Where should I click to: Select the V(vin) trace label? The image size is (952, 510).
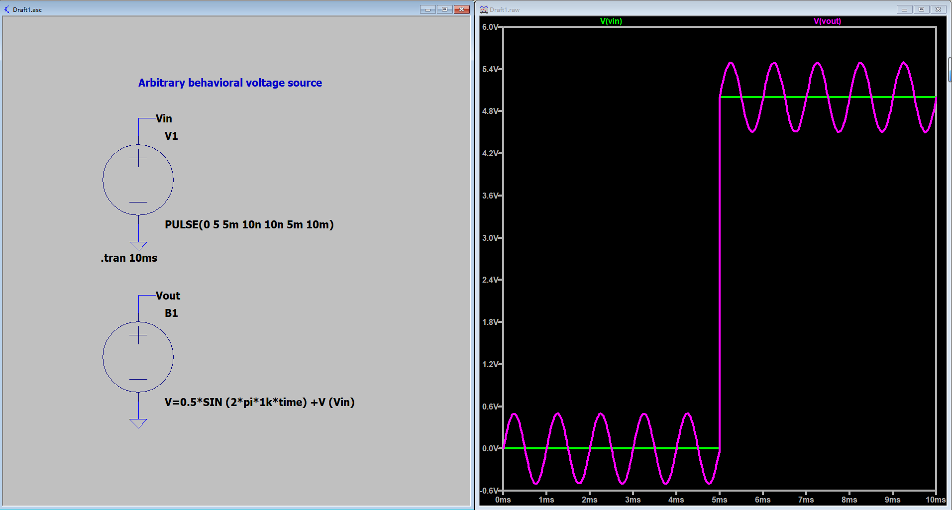[611, 21]
